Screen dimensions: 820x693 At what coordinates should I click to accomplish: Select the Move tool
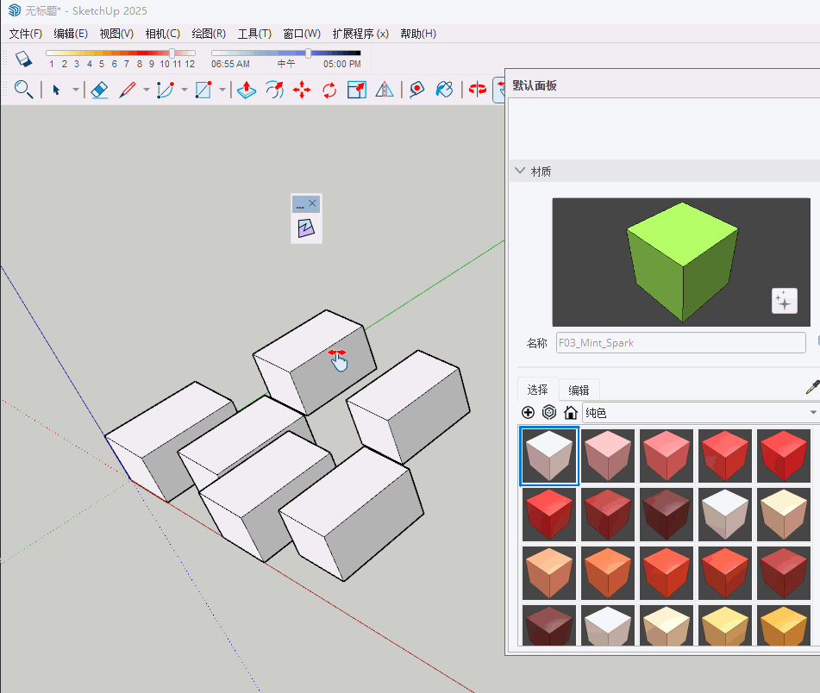point(302,90)
